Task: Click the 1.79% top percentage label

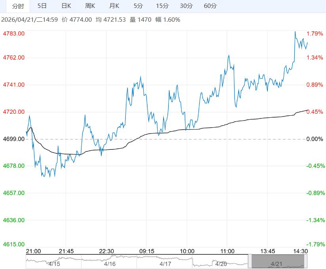Action: [x=315, y=34]
